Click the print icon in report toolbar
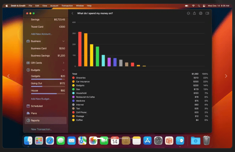 [x=201, y=13]
